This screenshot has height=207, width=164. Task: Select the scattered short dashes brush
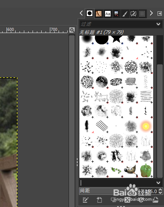coord(87,97)
